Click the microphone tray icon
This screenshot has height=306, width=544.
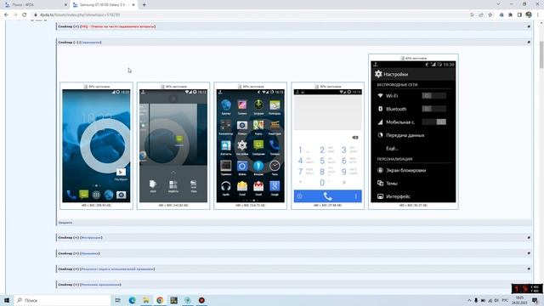click(x=476, y=300)
